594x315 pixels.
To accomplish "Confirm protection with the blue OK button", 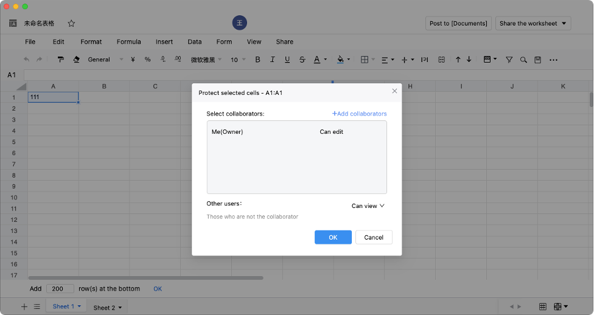I will click(333, 237).
